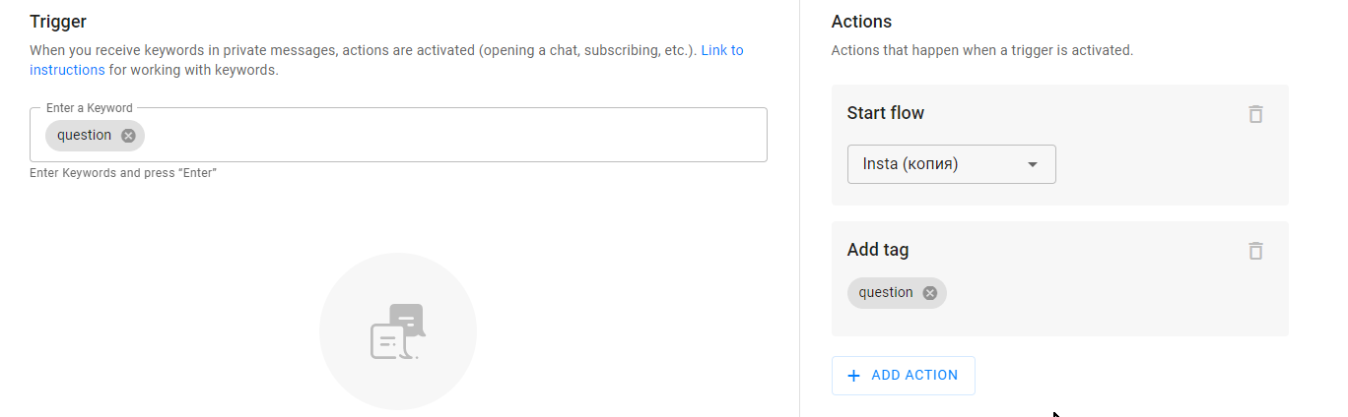Open the Link to instructions hyperlink

tap(386, 60)
